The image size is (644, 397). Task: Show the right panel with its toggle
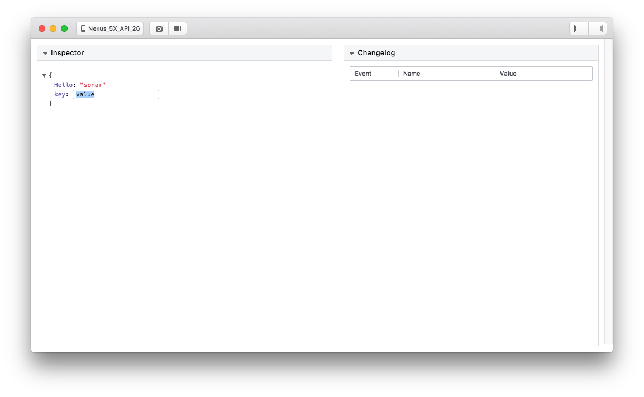(x=598, y=28)
